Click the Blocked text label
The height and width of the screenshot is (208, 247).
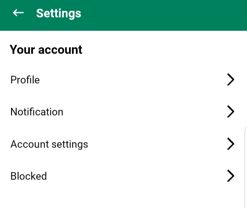point(28,176)
